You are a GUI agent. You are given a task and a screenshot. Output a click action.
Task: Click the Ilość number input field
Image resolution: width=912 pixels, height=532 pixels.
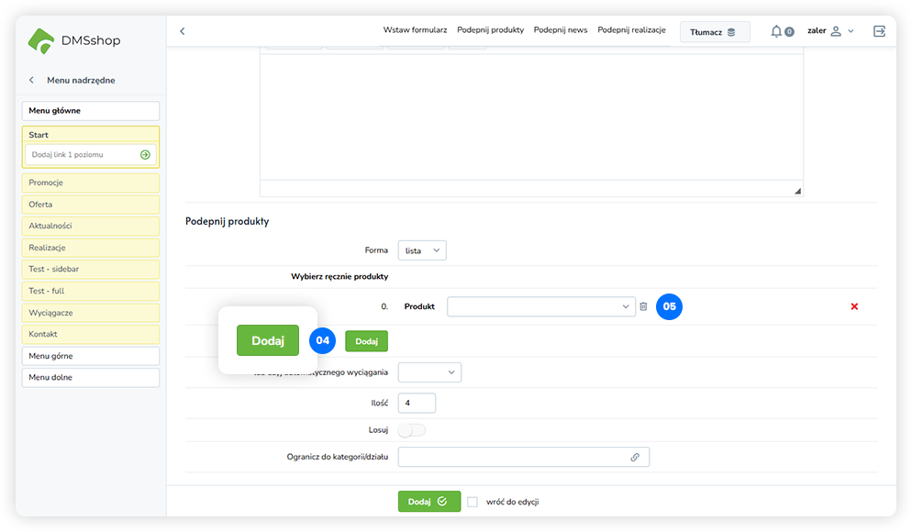pyautogui.click(x=417, y=403)
